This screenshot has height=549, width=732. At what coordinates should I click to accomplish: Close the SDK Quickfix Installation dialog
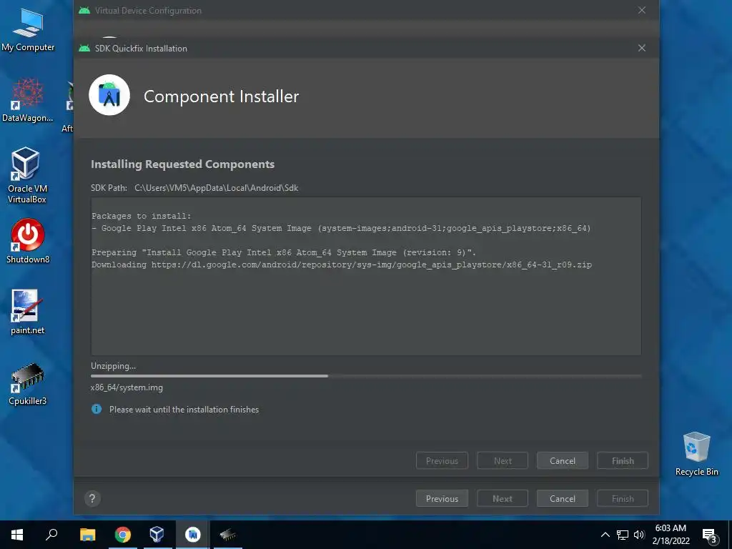pyautogui.click(x=642, y=48)
